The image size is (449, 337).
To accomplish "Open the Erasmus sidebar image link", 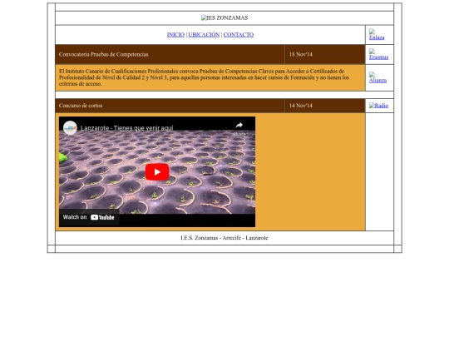I will point(378,54).
